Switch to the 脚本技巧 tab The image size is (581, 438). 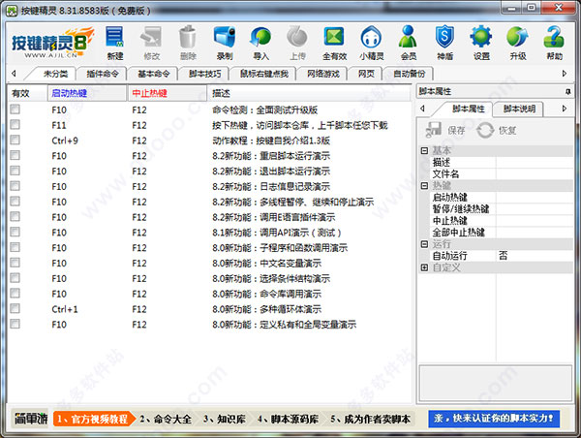(x=204, y=74)
